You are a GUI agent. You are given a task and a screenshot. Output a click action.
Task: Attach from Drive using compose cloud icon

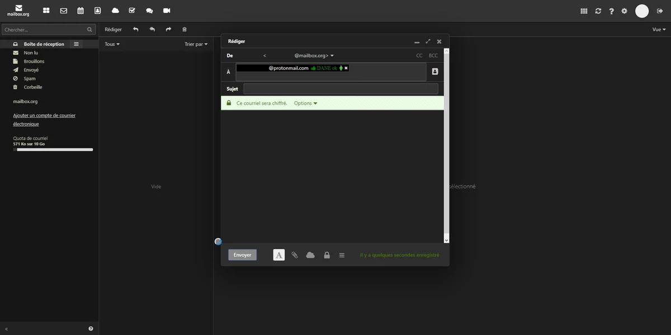310,255
